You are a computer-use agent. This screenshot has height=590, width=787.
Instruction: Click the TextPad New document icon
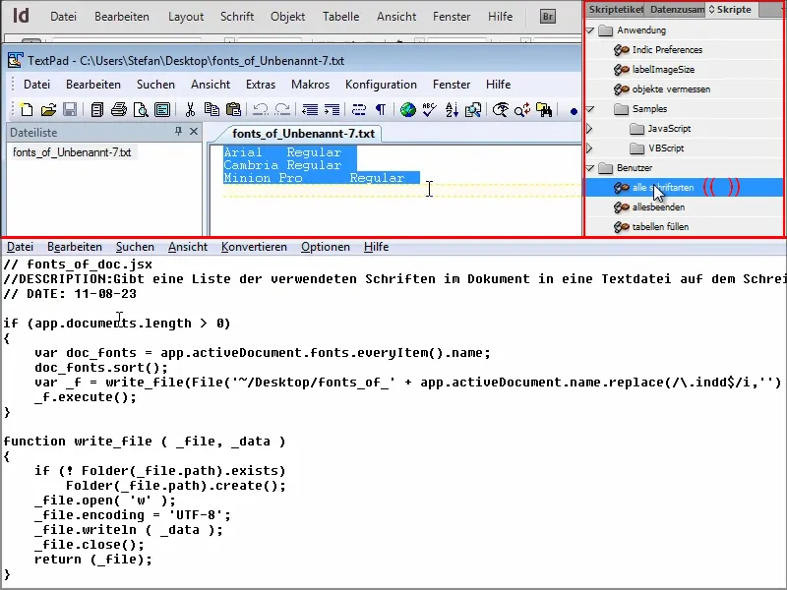(x=27, y=109)
